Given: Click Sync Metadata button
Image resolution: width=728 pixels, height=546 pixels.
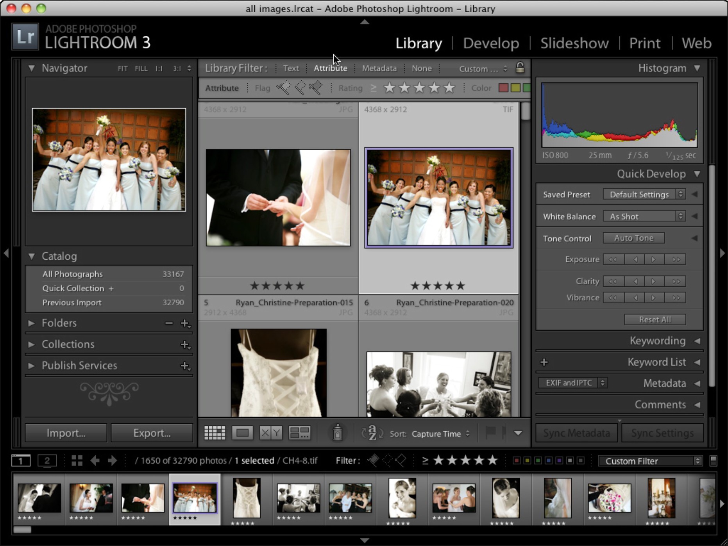Looking at the screenshot, I should click(x=576, y=433).
